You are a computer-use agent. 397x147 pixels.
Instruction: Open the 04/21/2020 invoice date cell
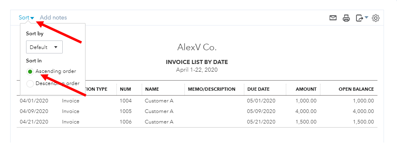(34, 122)
